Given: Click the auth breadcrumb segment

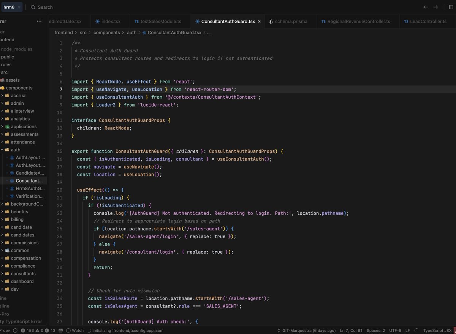Looking at the screenshot, I should click(x=131, y=33).
